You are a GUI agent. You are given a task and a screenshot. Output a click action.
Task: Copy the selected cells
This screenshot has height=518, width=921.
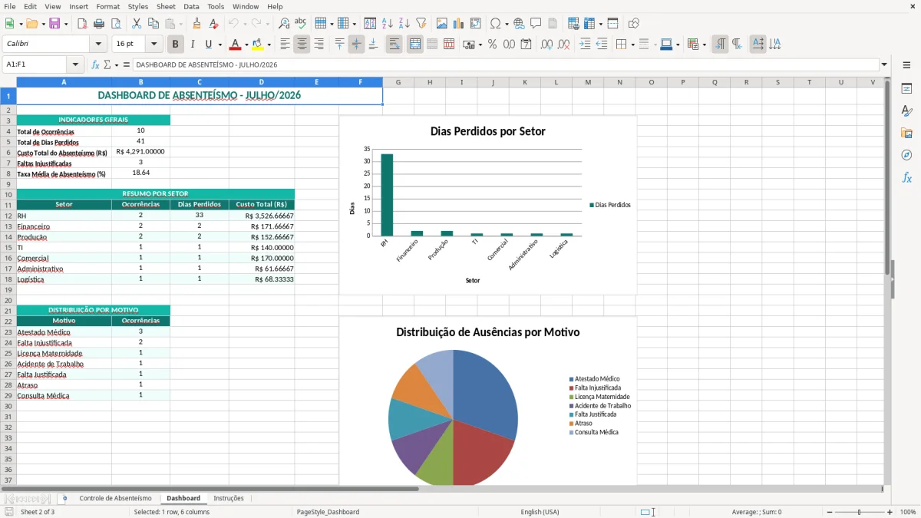[x=153, y=24]
